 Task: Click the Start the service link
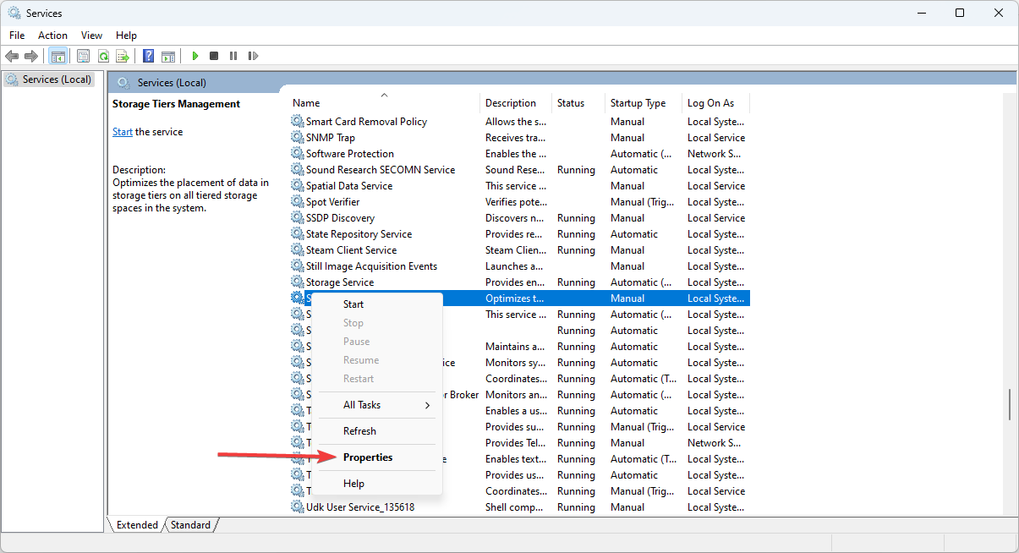[x=123, y=132]
